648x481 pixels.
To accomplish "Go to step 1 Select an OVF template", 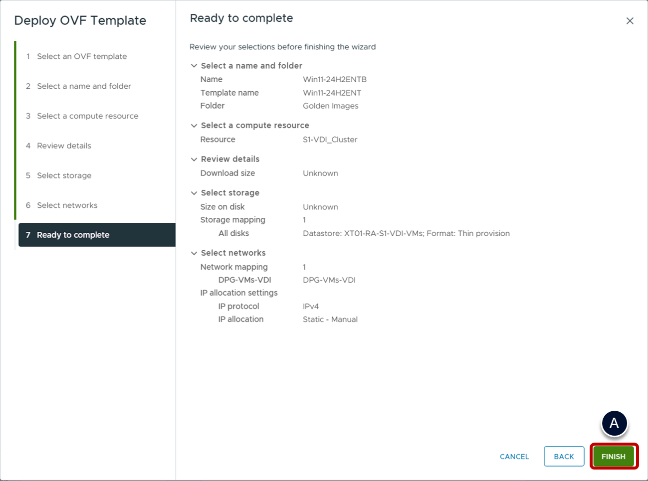I will 82,56.
